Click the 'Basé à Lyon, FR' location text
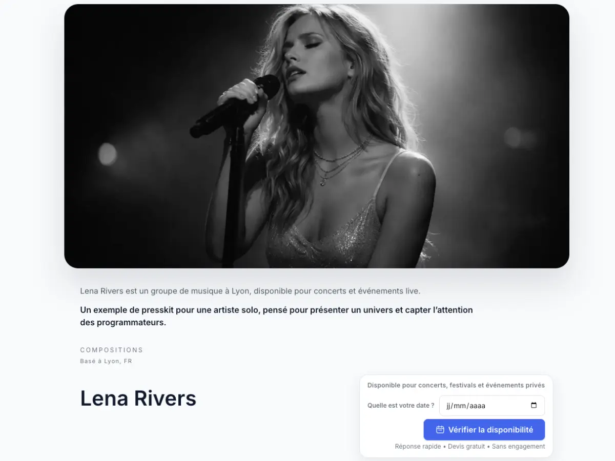615x461 pixels. (106, 361)
